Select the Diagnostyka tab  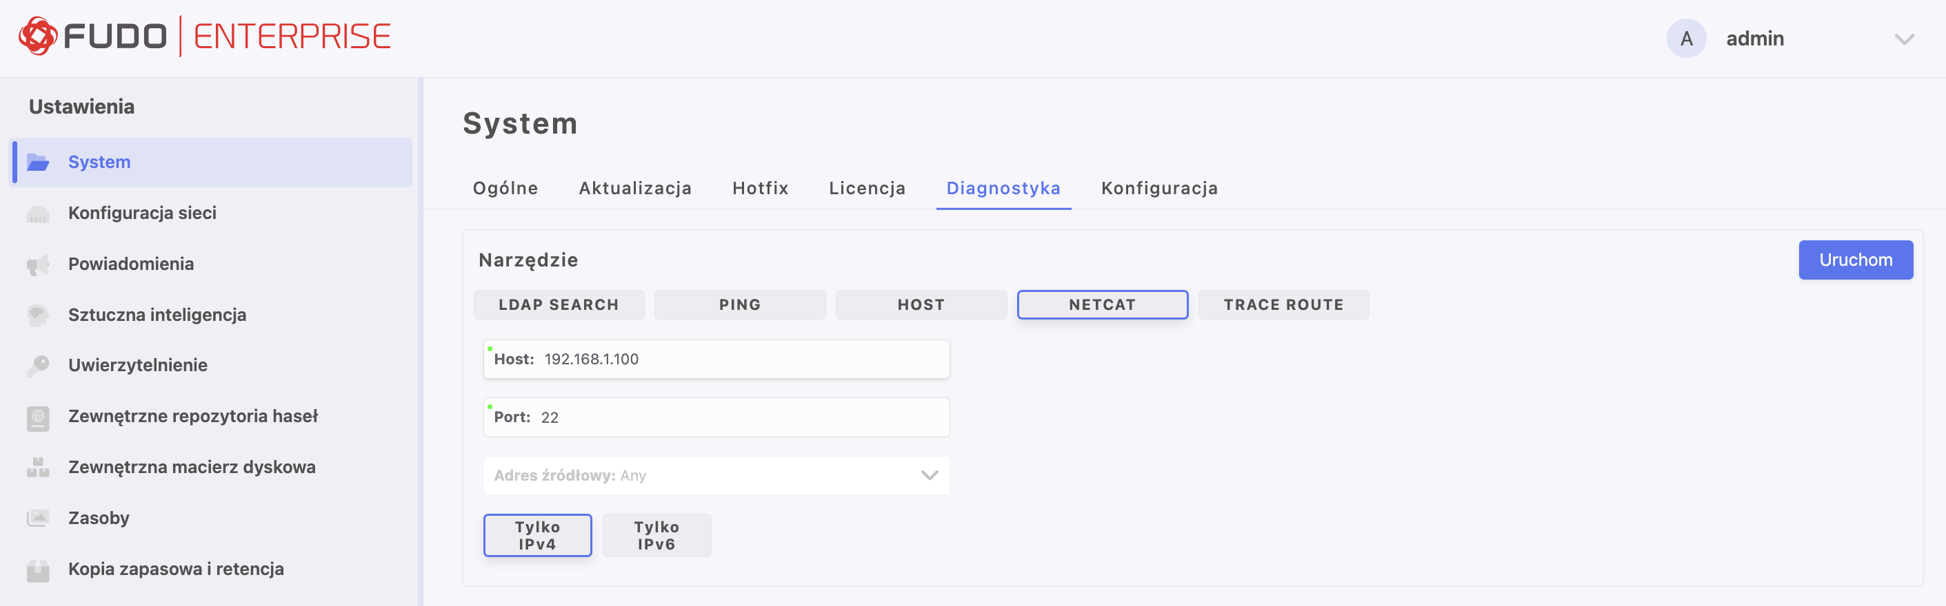[1003, 188]
